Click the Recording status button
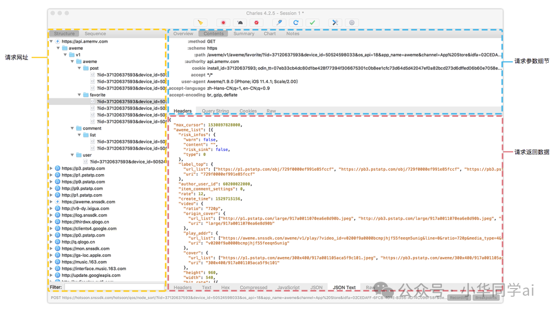Screen dimensions: 551x312 click(459, 298)
